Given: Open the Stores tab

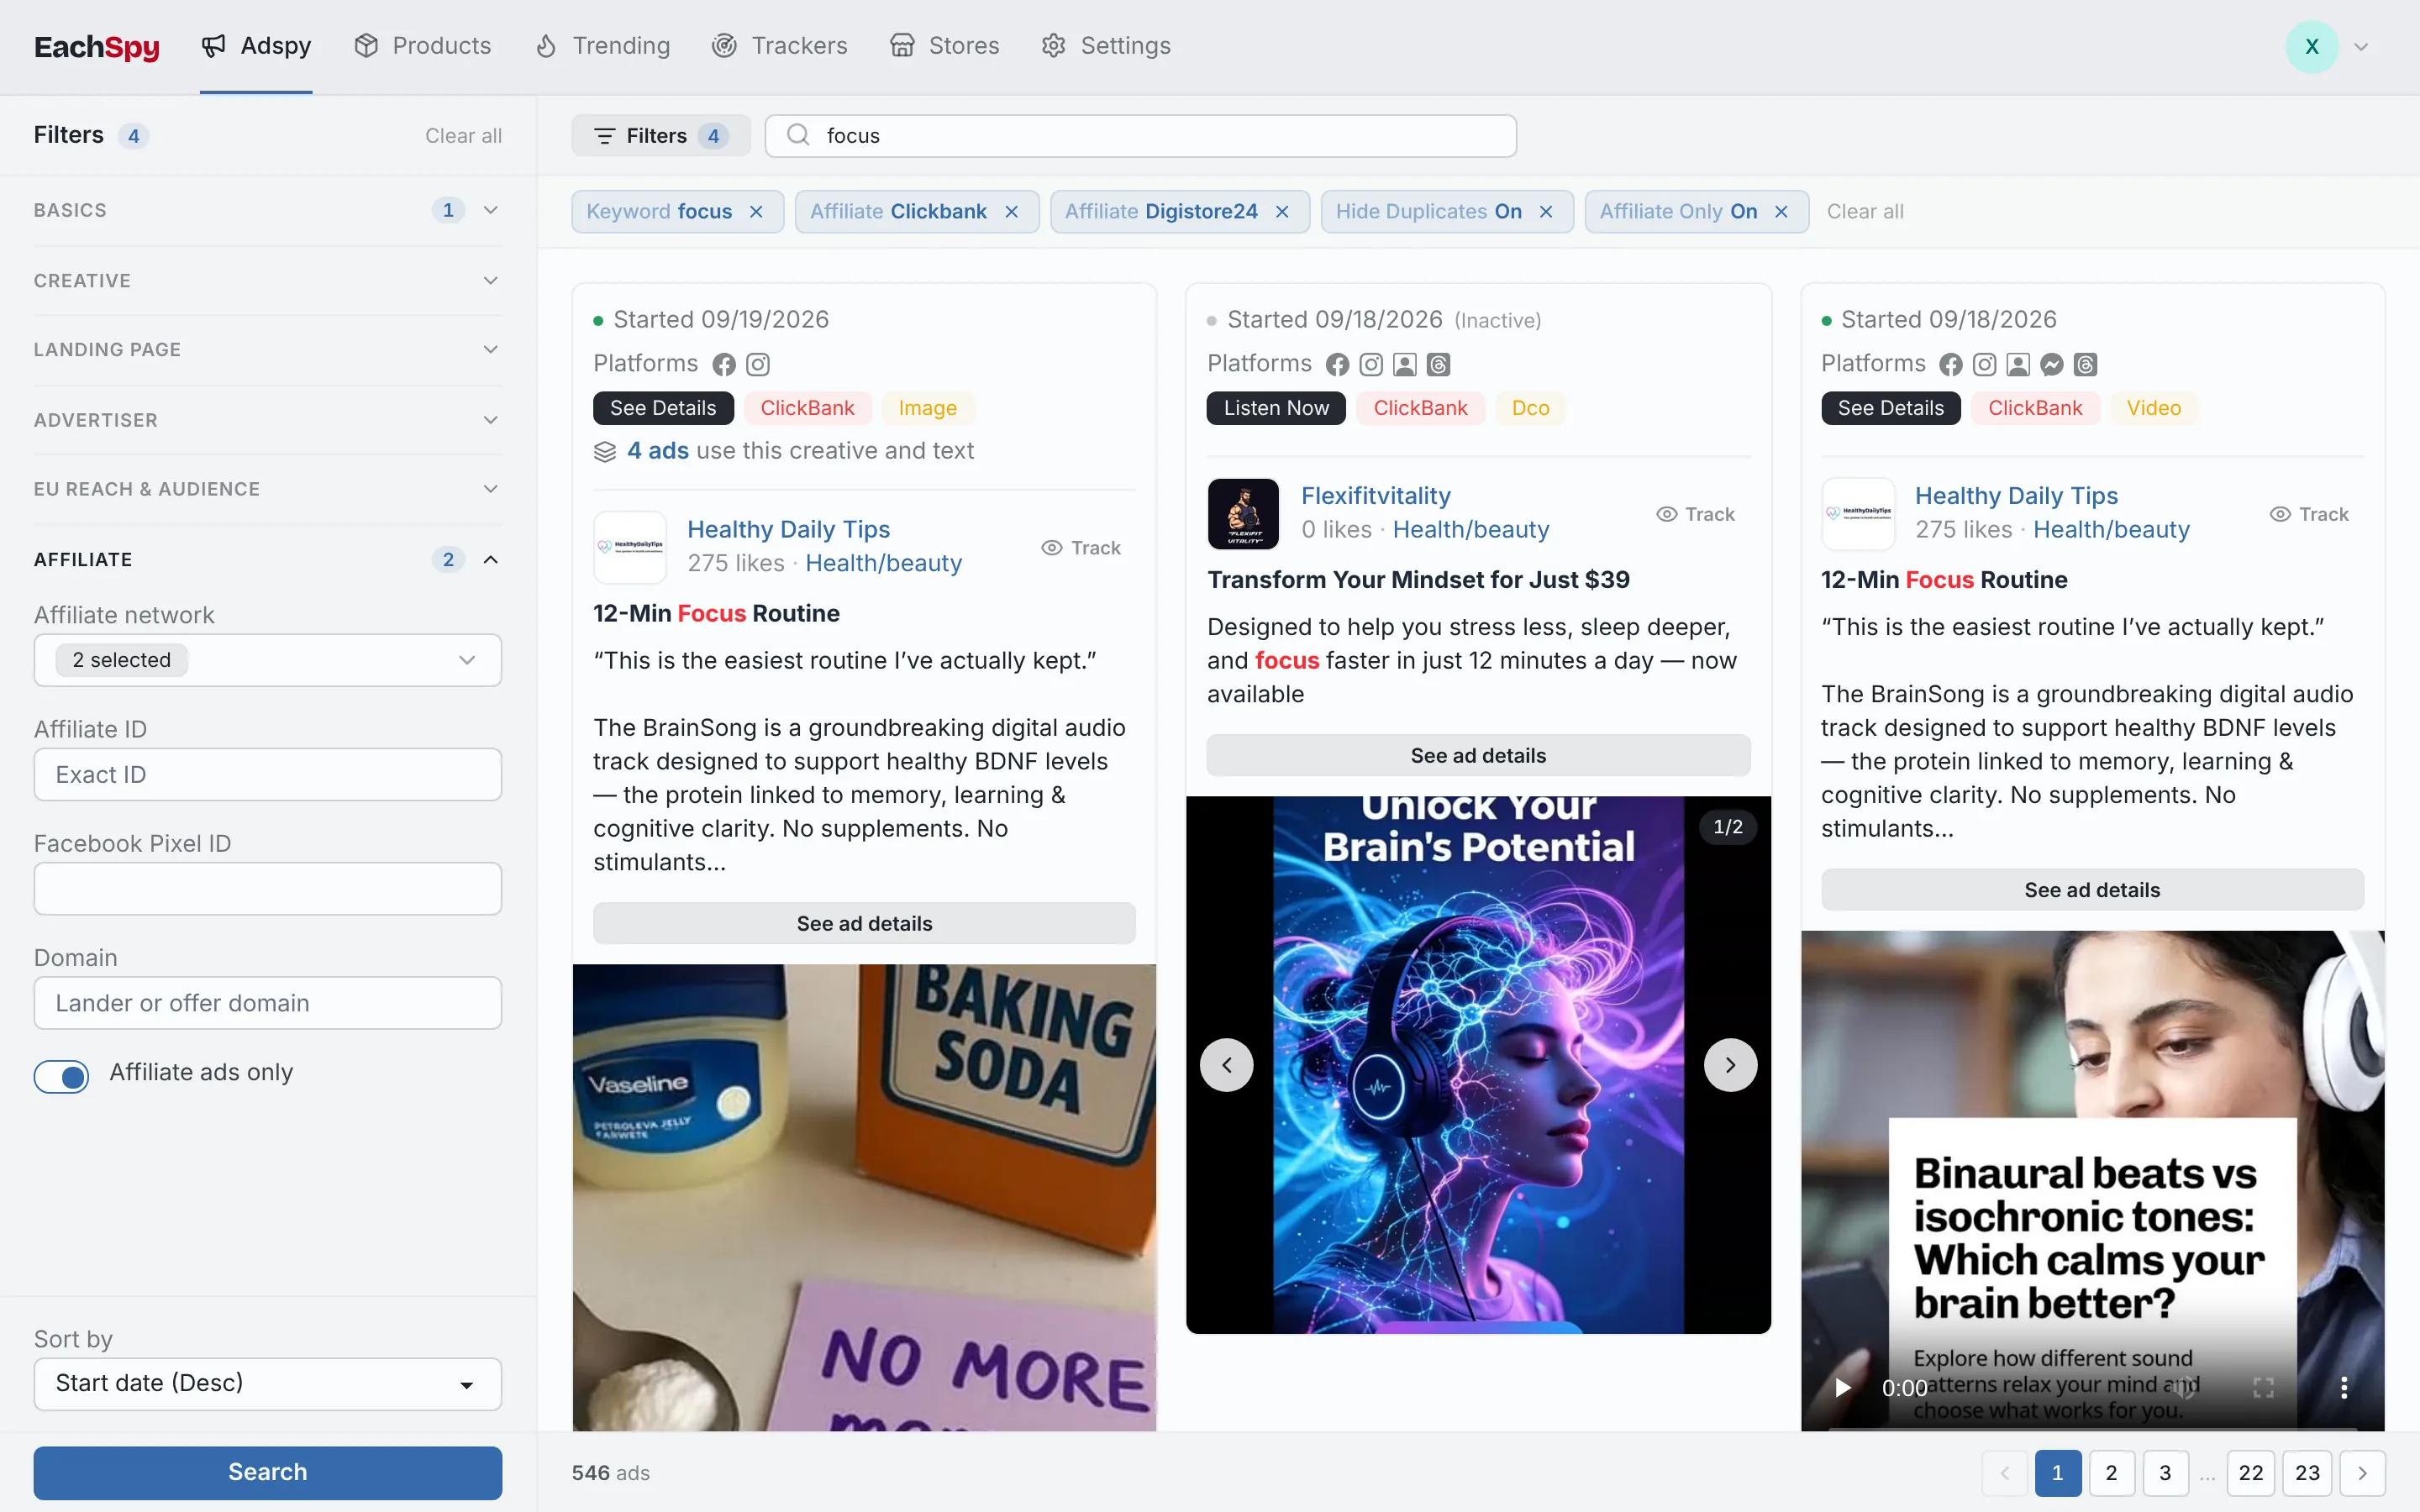Looking at the screenshot, I should click(945, 46).
